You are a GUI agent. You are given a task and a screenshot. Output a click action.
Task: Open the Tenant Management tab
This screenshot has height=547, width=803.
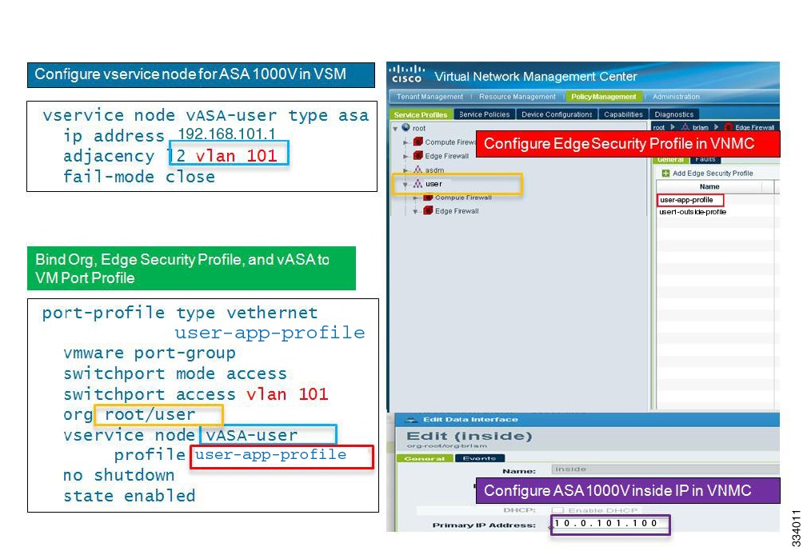click(429, 96)
